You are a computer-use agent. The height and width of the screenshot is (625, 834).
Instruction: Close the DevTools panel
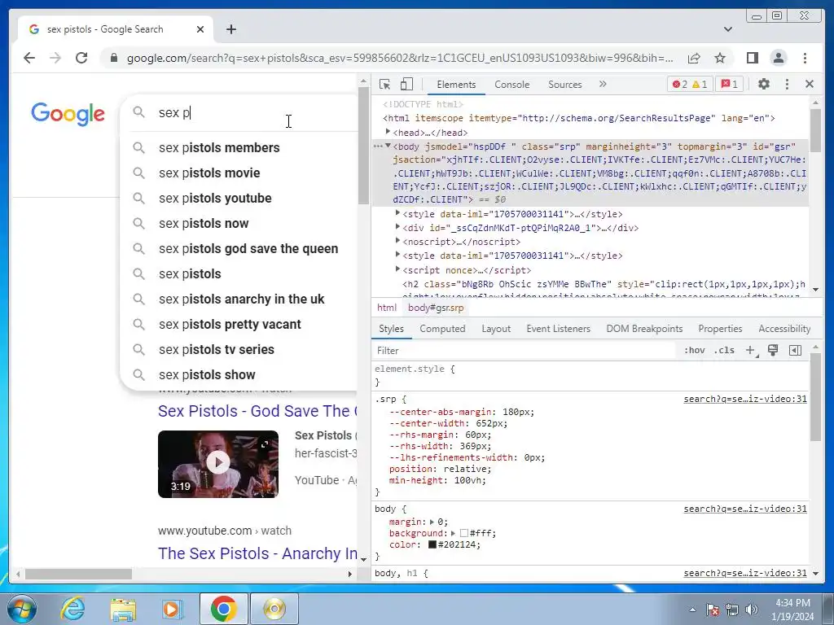coord(810,84)
